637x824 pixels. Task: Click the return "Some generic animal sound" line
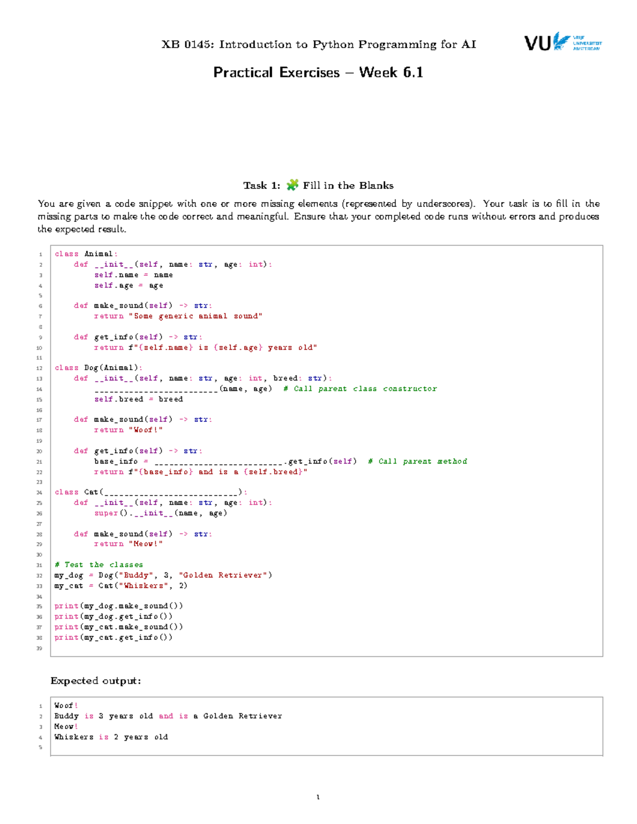click(x=178, y=316)
